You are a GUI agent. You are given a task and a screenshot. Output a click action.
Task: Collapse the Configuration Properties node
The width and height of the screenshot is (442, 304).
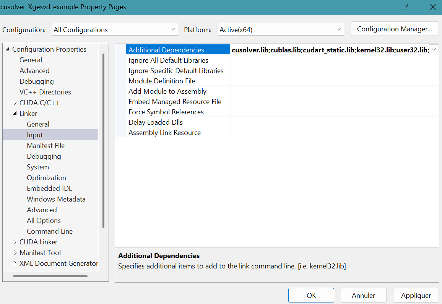(7, 49)
